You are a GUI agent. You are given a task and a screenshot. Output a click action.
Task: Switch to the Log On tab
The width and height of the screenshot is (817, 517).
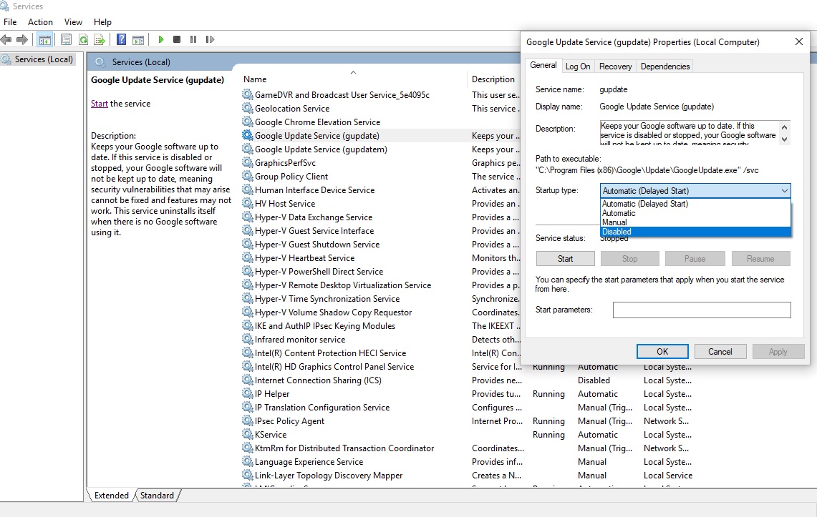coord(578,66)
